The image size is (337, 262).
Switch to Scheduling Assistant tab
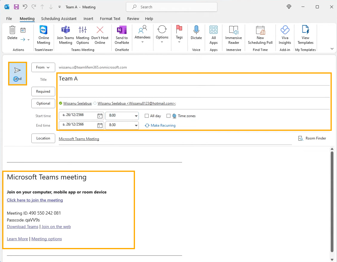pyautogui.click(x=59, y=19)
